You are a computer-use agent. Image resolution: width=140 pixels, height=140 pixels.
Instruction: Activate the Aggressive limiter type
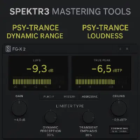click(x=90, y=97)
